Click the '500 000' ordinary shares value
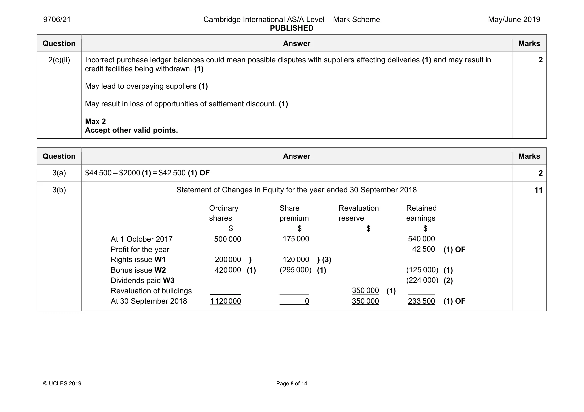The height and width of the screenshot is (412, 584). click(228, 239)
